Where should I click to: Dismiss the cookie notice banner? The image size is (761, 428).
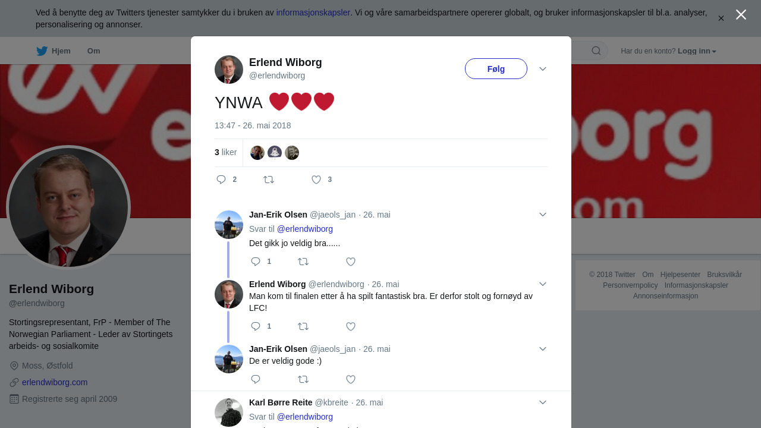coord(721,18)
